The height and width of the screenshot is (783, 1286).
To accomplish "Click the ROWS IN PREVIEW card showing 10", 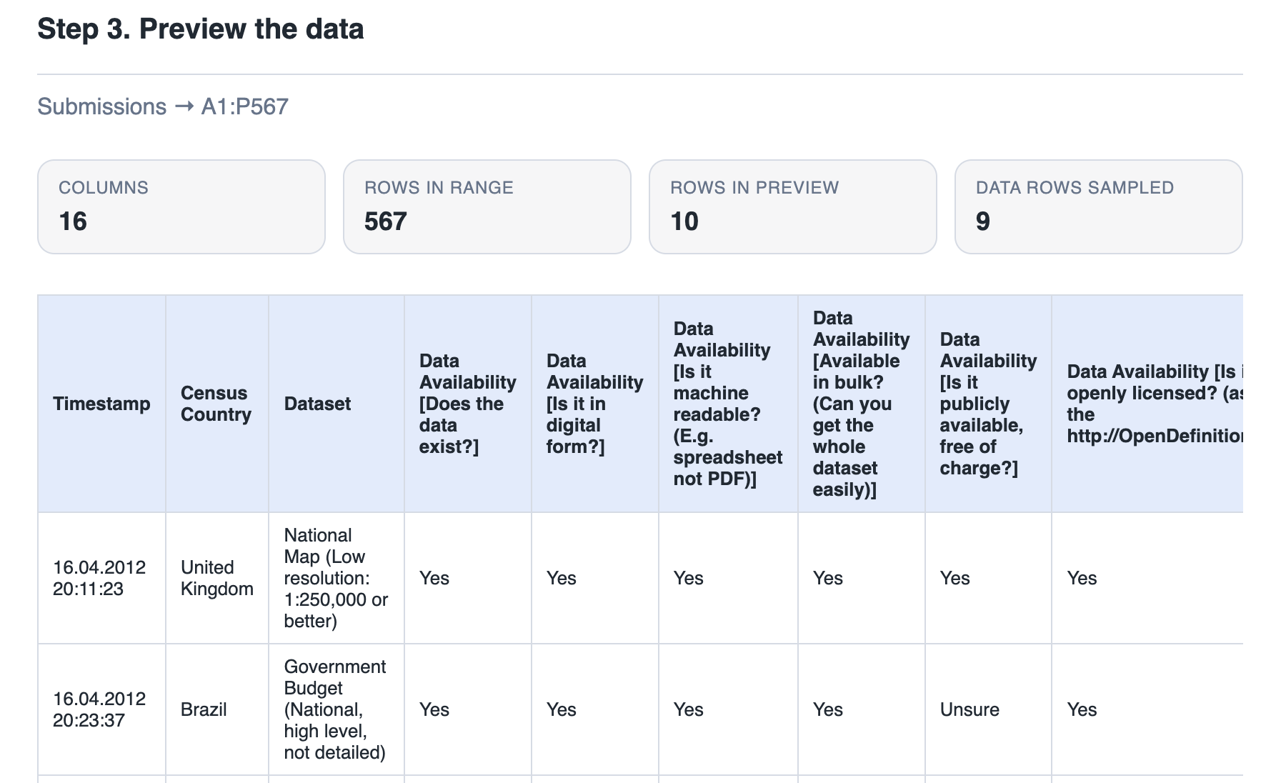I will pos(793,206).
